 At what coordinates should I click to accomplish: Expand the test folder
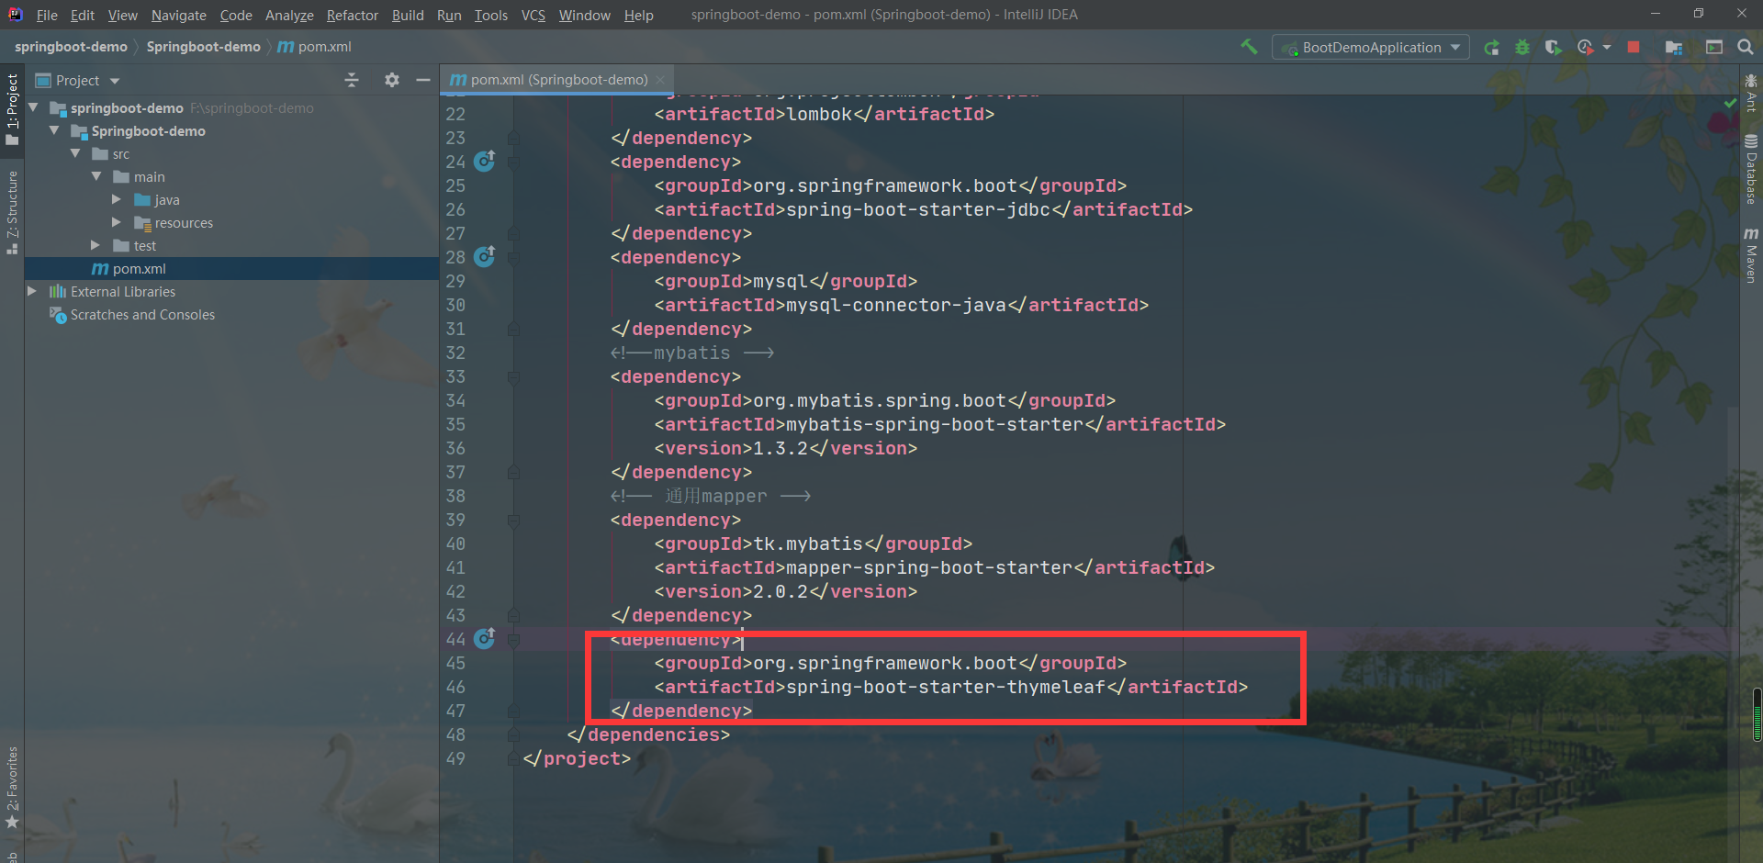(95, 245)
